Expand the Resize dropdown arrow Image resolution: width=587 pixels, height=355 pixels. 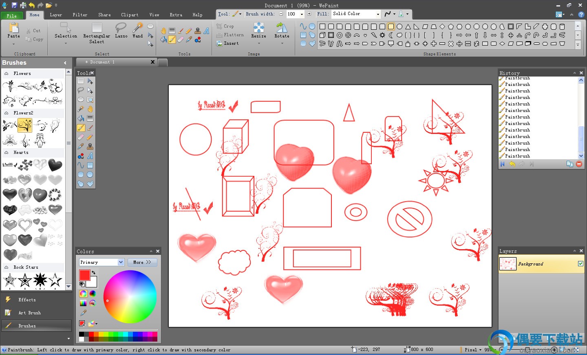coord(258,43)
